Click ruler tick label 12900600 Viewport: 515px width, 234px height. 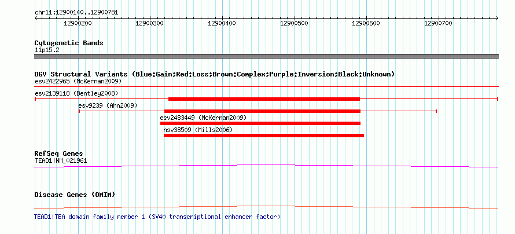366,23
